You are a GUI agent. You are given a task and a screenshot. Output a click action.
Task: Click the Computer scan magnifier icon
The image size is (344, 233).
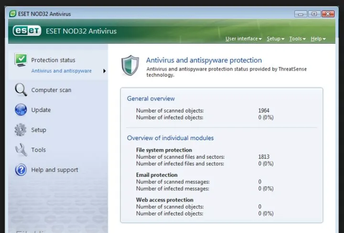(21, 90)
